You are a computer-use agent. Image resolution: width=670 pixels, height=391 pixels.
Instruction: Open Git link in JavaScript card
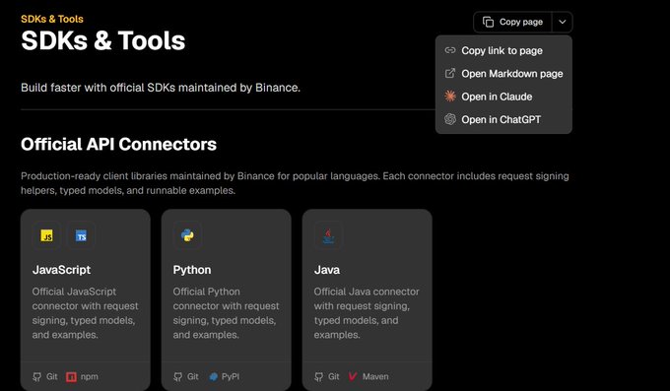[x=45, y=376]
